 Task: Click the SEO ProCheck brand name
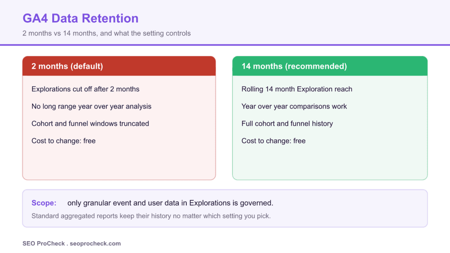(44, 243)
